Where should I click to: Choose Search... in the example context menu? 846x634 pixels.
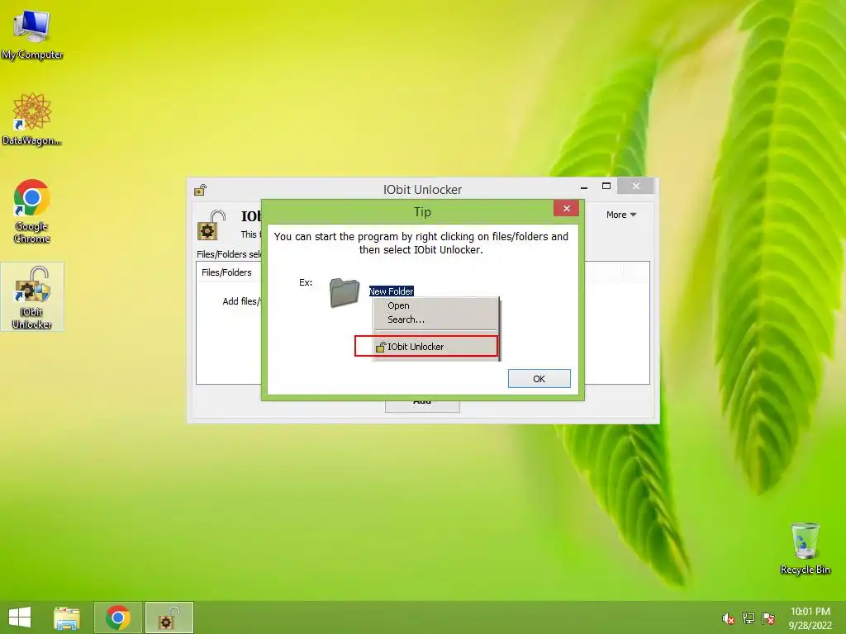(x=406, y=319)
